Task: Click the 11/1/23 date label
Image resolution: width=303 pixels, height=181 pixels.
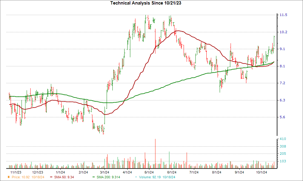Action: [x=16, y=172]
